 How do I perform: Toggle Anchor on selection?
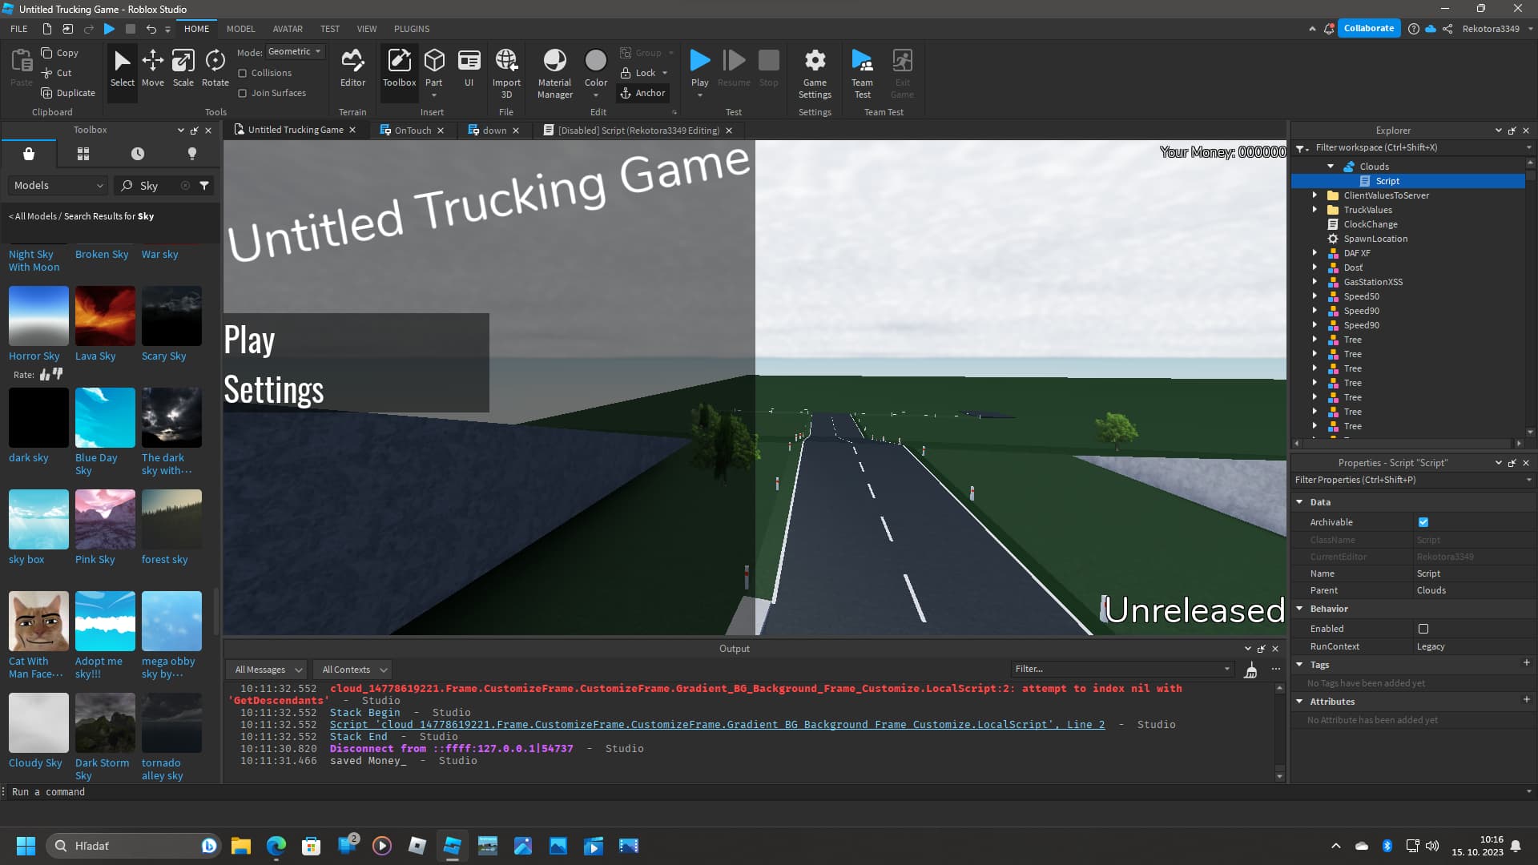click(642, 93)
